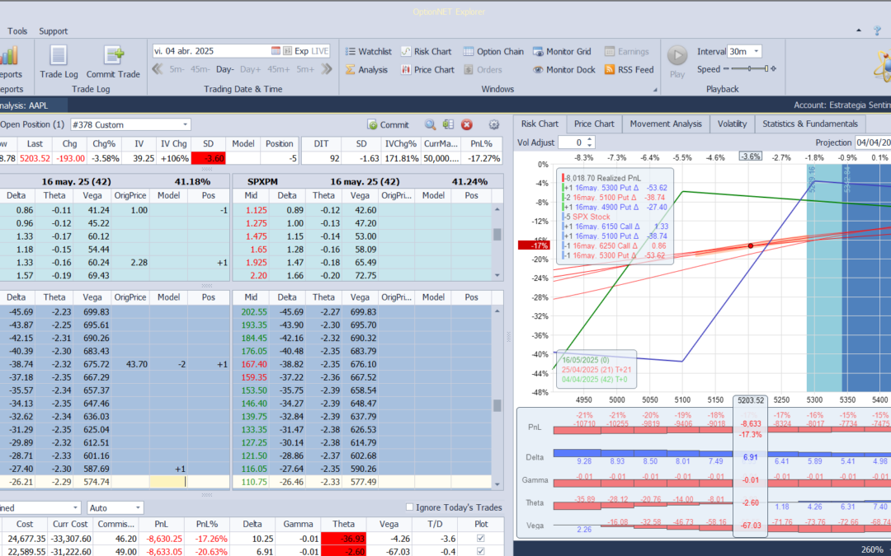This screenshot has height=556, width=891.
Task: Click the Exp toggle icon in date field
Action: coord(288,51)
